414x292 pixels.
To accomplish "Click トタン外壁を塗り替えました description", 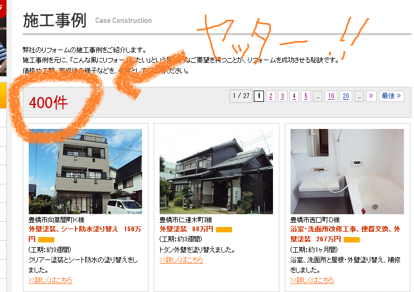I will (x=197, y=250).
